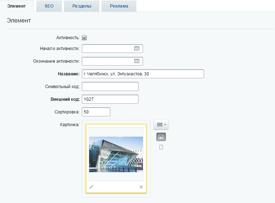Open the Элемент tab
275x203 pixels.
point(16,6)
